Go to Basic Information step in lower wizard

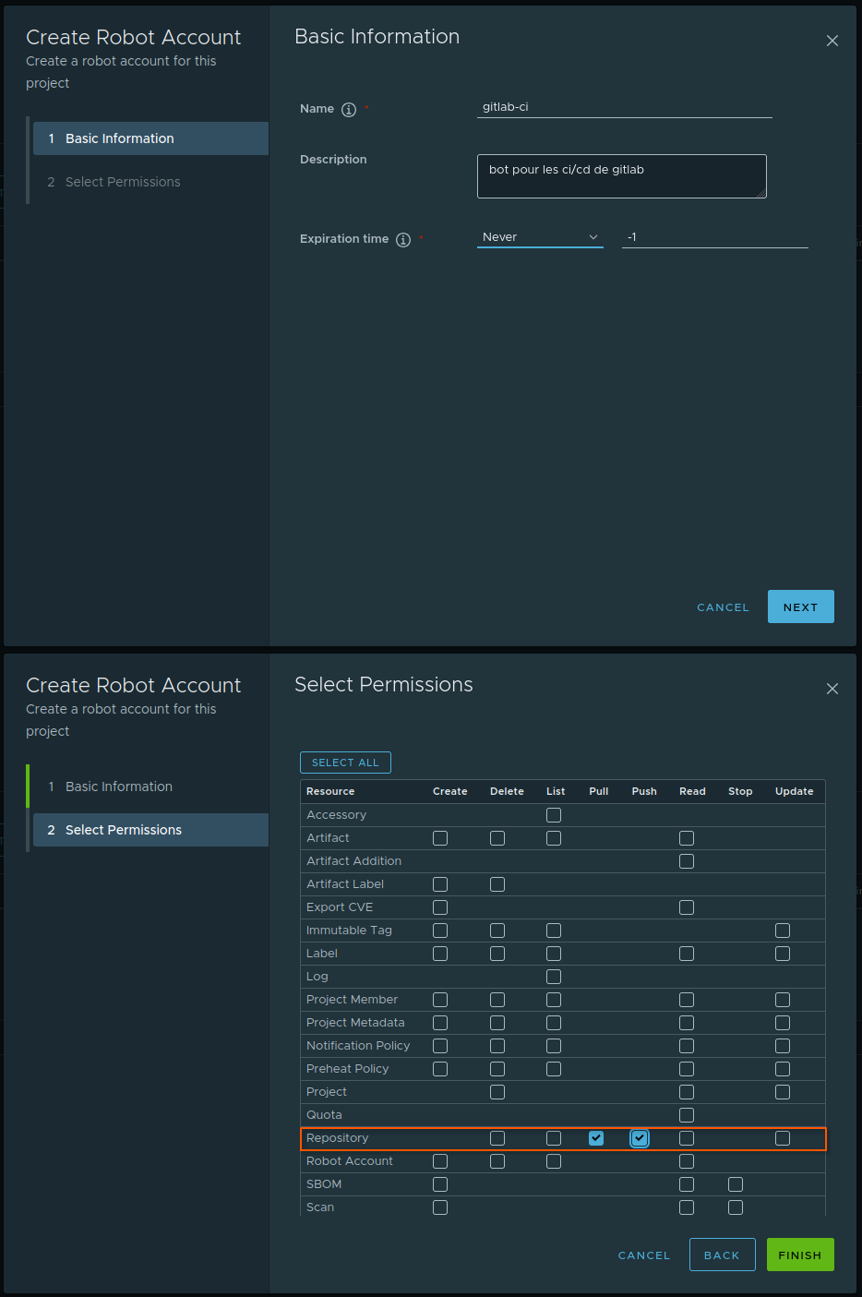[x=151, y=787]
